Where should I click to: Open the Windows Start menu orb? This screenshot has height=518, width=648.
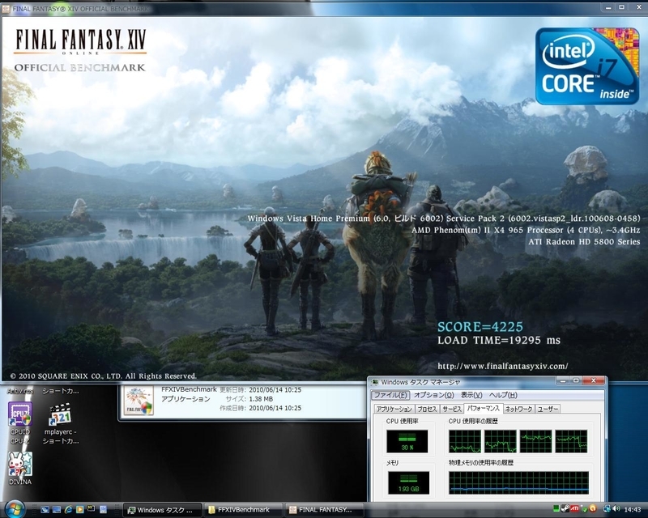15,510
